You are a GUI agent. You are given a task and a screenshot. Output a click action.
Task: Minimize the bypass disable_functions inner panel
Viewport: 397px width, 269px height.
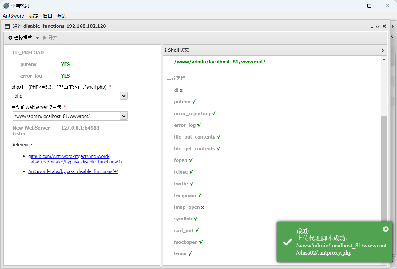[x=372, y=27]
